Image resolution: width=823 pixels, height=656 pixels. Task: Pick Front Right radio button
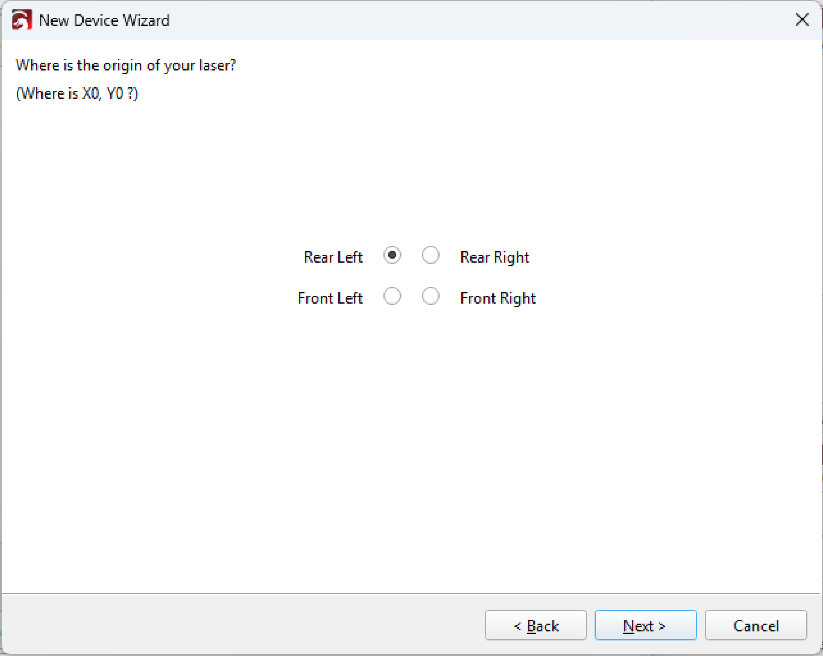431,296
